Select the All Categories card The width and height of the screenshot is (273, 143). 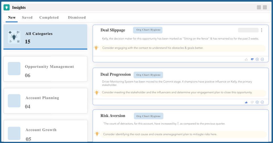tap(45, 37)
